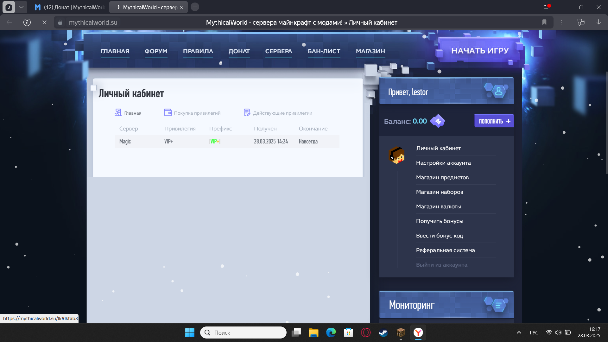Click the user profile icon beside Привет, lestor

point(498,91)
